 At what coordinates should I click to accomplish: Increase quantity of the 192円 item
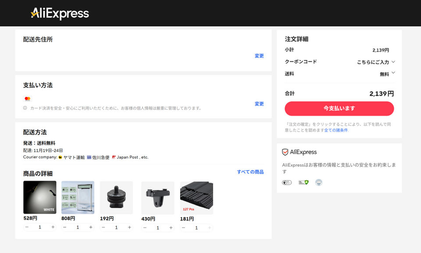pos(129,228)
